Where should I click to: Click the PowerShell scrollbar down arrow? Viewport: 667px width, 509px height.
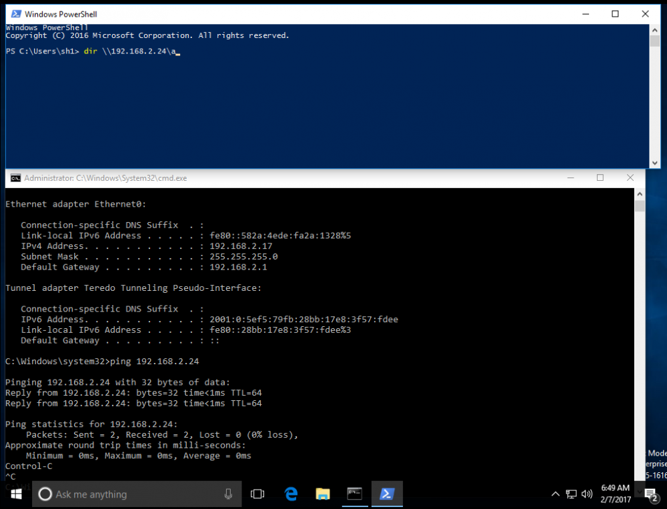pos(655,163)
